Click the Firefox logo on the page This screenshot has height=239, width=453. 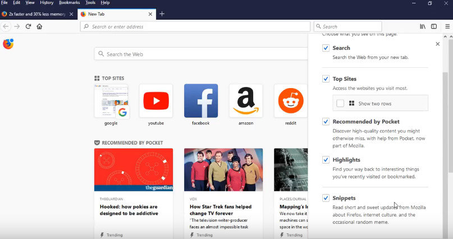click(8, 44)
